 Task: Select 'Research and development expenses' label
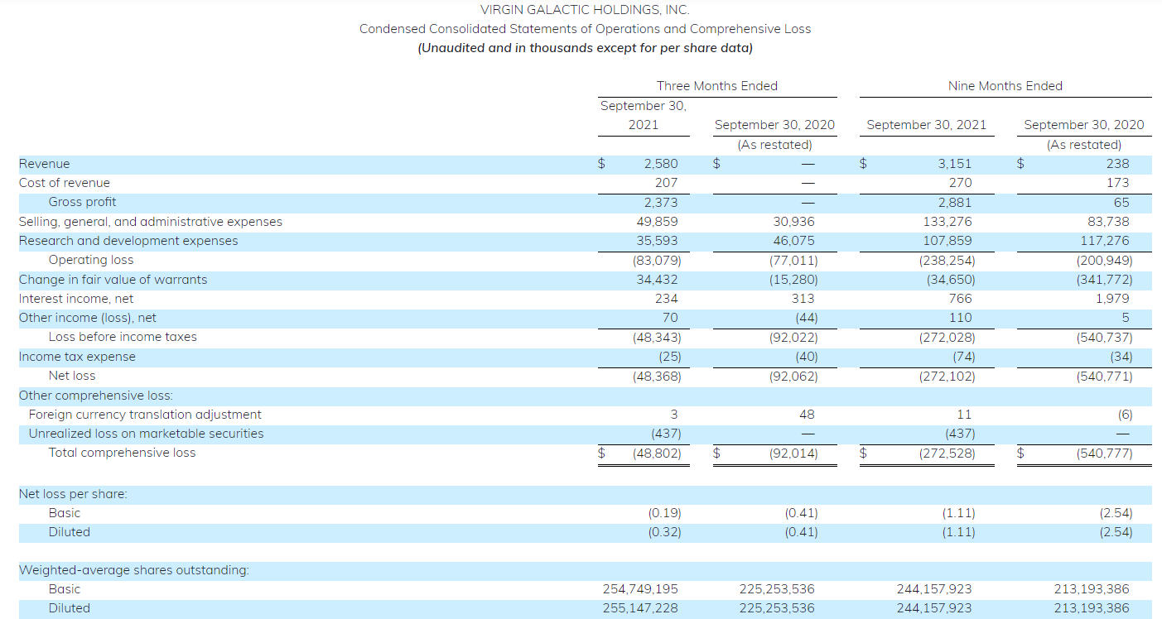(128, 241)
